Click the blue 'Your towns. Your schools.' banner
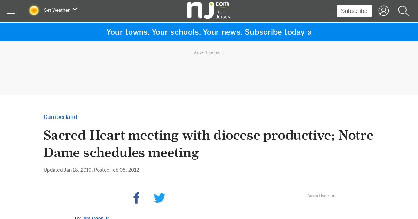 pos(209,32)
